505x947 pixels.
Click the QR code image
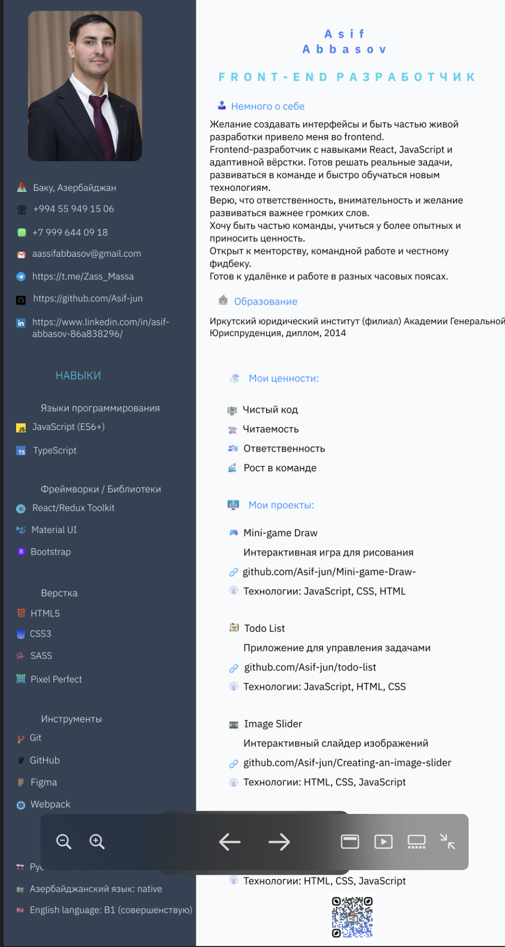[352, 917]
